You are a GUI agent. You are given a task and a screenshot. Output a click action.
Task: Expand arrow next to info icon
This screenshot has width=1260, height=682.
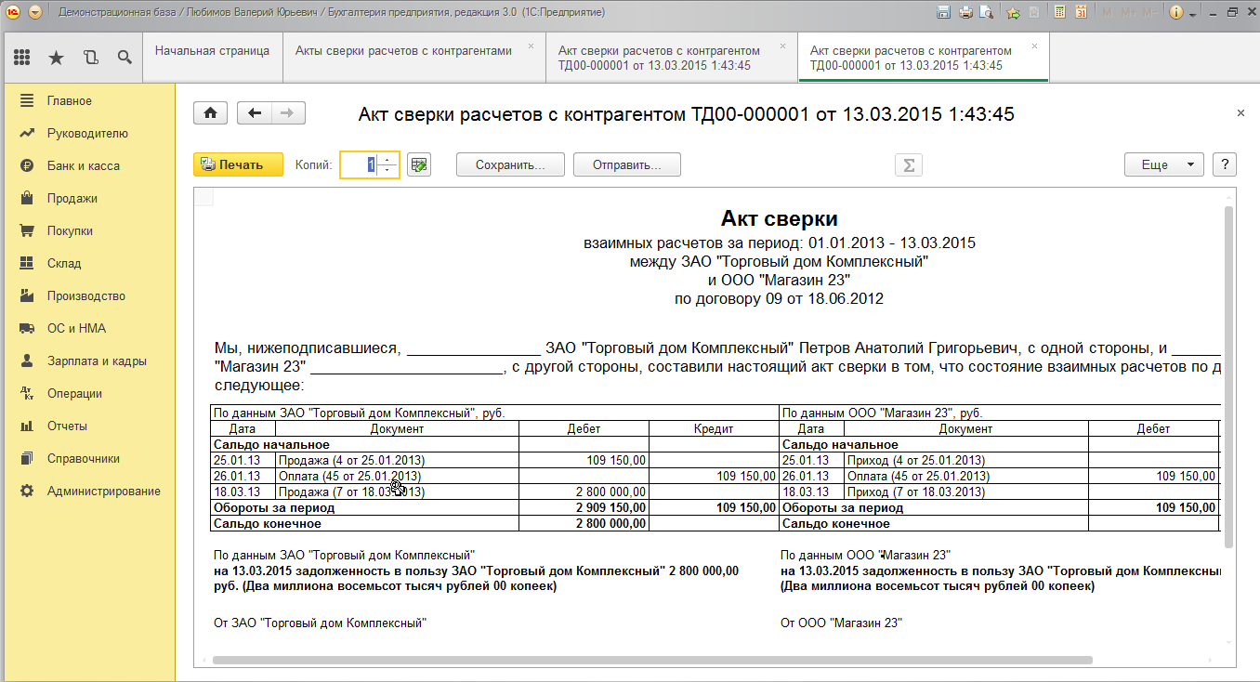pos(1191,13)
